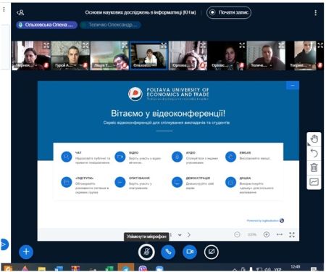Toggle multi-user whiteboard mode

click(x=314, y=182)
